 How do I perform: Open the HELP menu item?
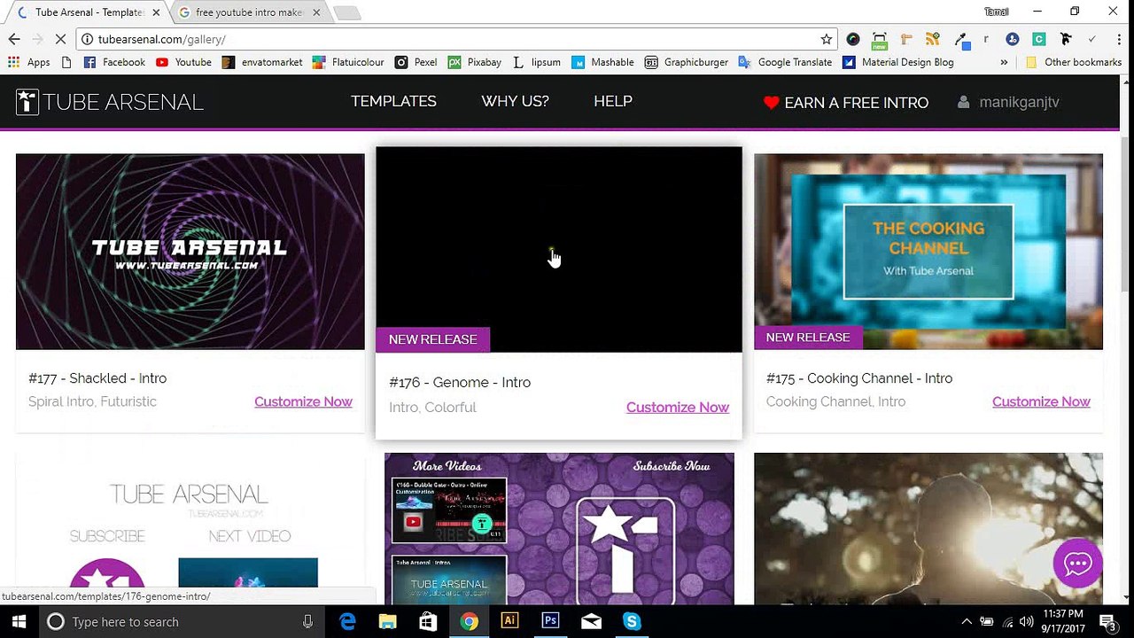point(613,101)
